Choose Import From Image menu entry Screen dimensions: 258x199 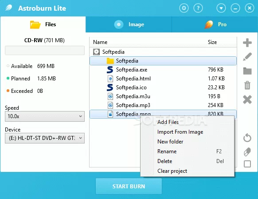click(187, 132)
